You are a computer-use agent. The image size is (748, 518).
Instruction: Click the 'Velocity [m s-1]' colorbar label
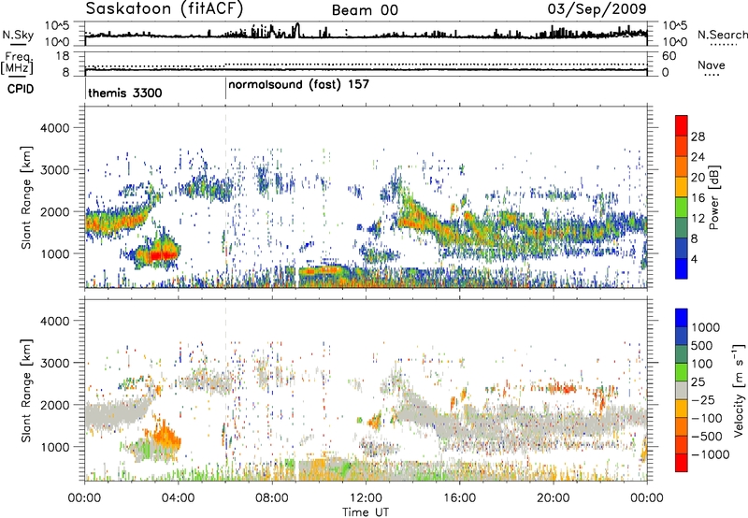pos(739,390)
